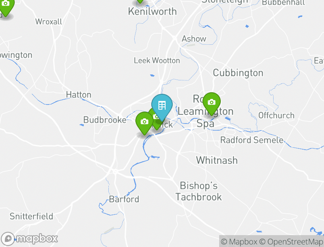Select the green camera marker over Leamington Spa
Screen dimensions: 324x247
coord(211,103)
